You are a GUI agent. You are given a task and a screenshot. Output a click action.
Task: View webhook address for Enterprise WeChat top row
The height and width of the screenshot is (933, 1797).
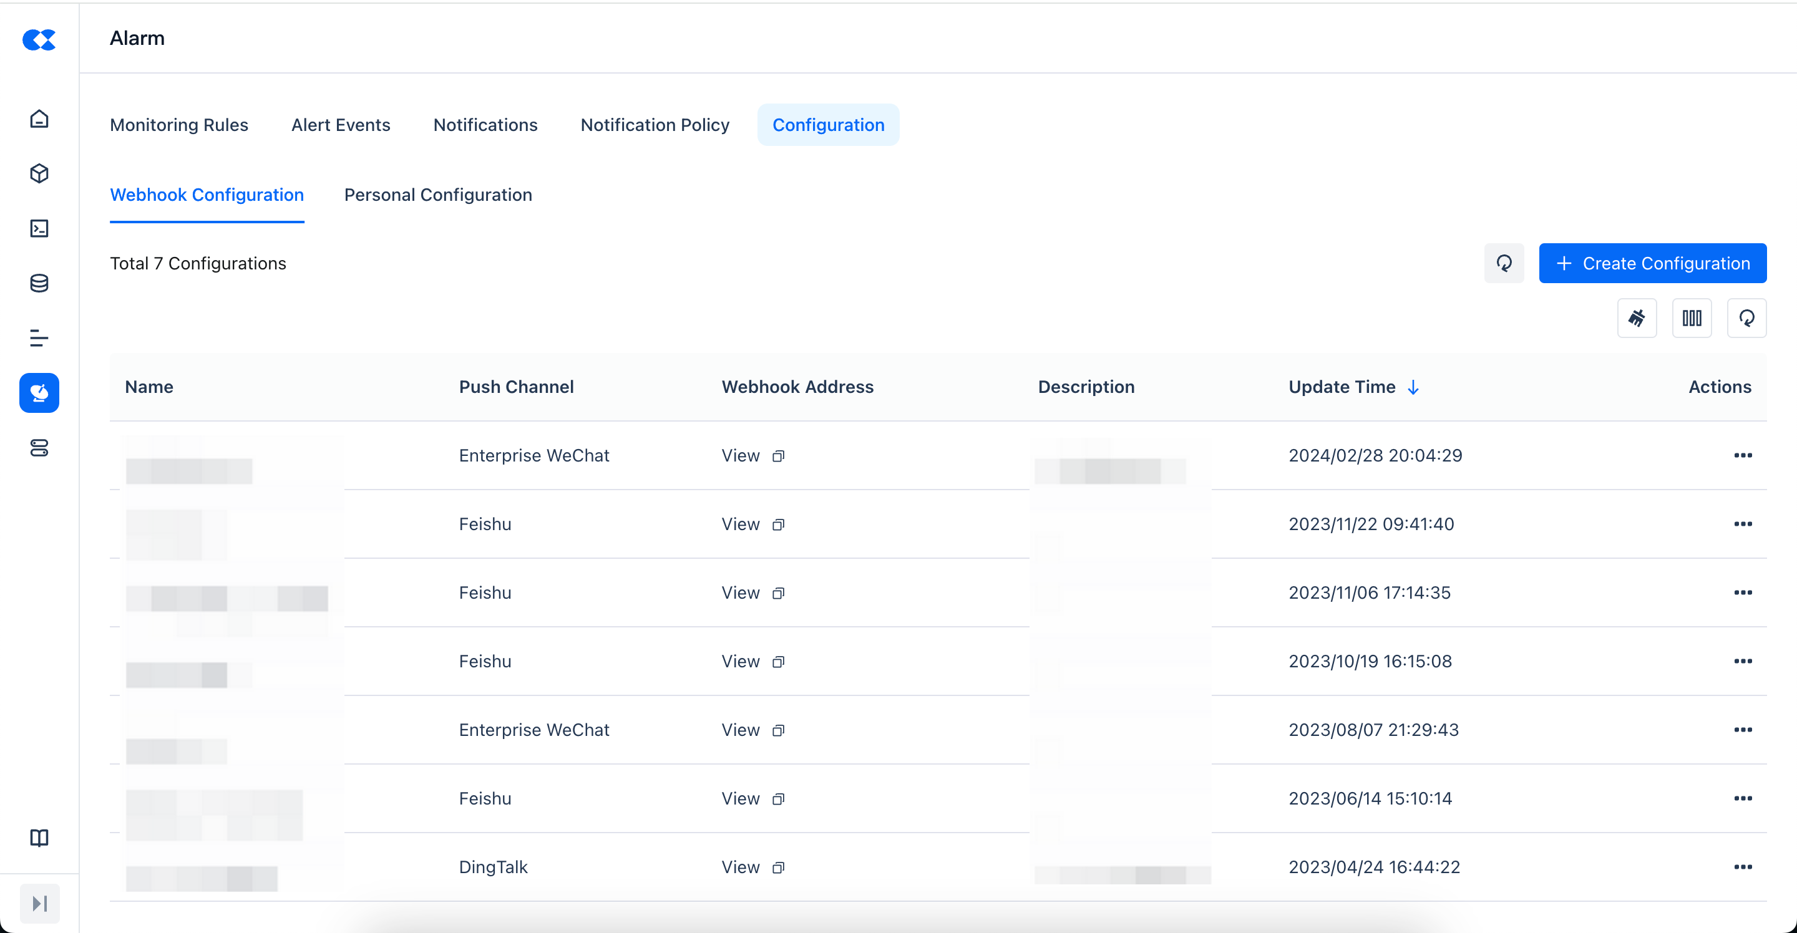[x=740, y=455]
